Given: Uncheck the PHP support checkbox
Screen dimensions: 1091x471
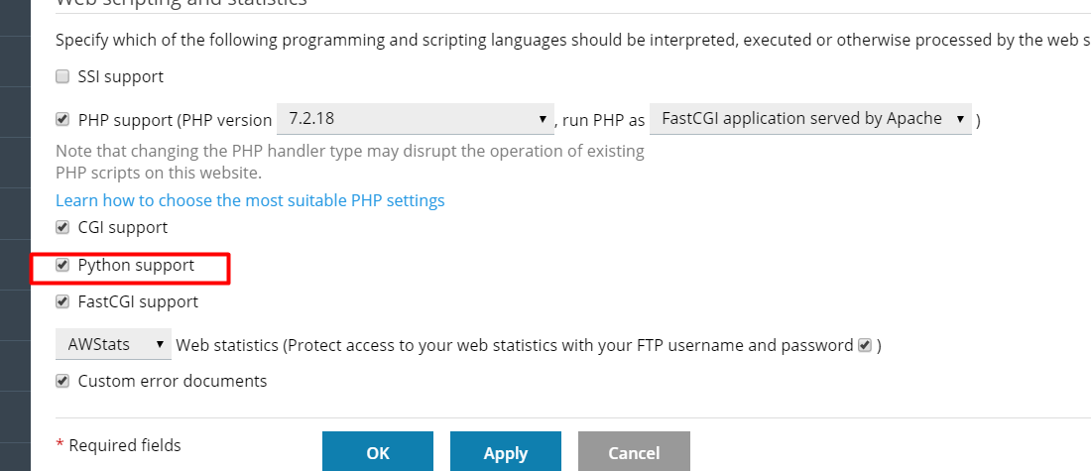Looking at the screenshot, I should tap(62, 120).
